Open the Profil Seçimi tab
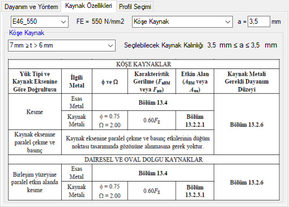This screenshot has height=207, width=289. [135, 7]
